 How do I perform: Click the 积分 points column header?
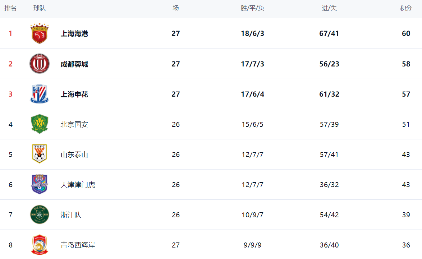(x=406, y=8)
